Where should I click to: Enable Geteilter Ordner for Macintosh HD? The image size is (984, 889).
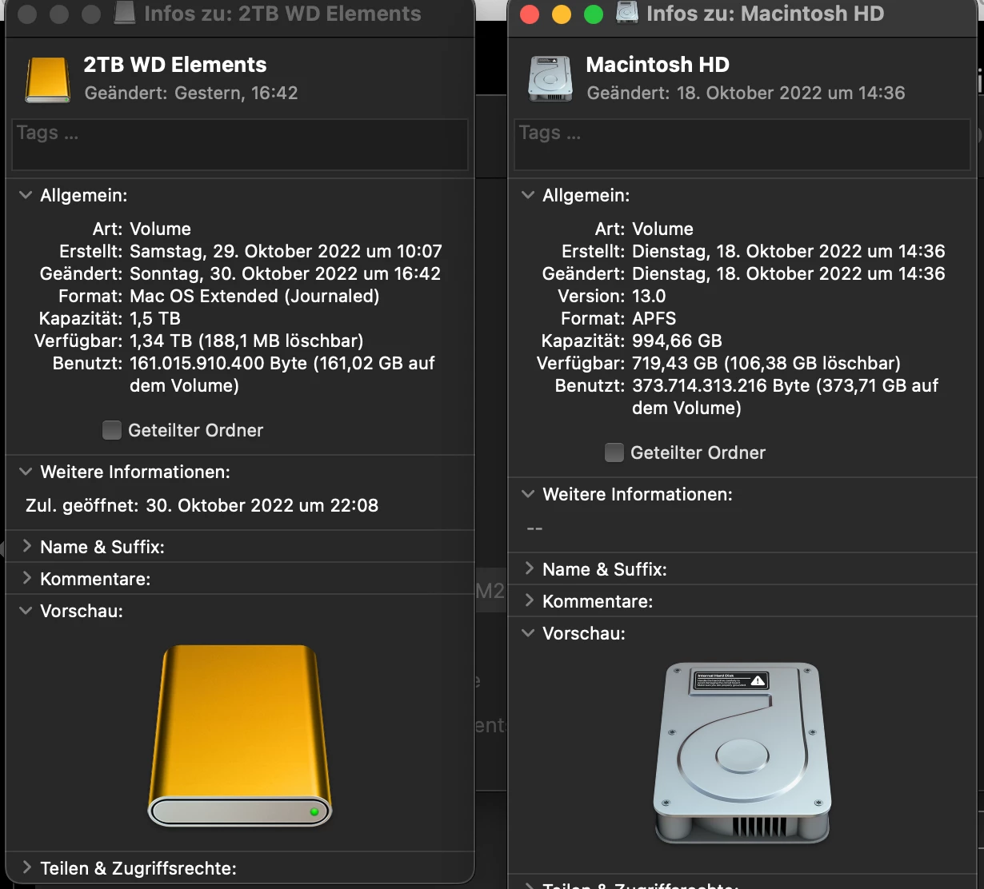pos(614,452)
